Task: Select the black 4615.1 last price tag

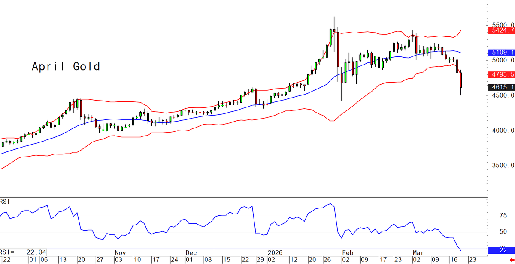Action: pos(502,87)
